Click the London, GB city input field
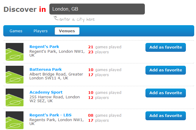 click(x=97, y=9)
